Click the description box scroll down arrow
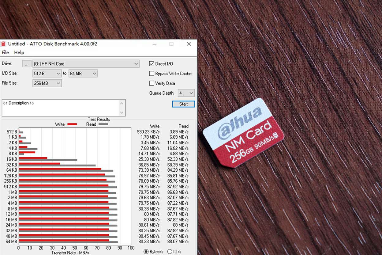The image size is (382, 255). tap(122, 112)
